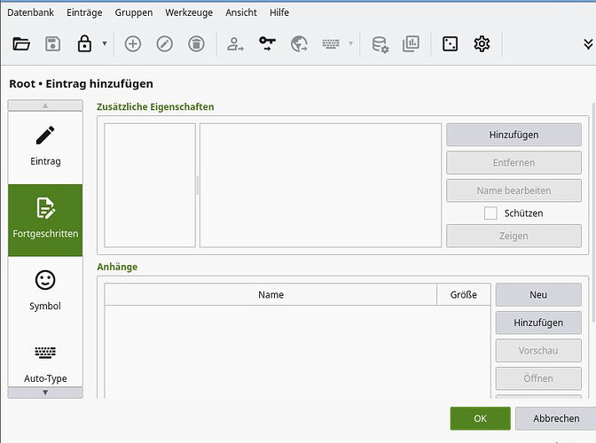Expand the lock database dropdown arrow
The height and width of the screenshot is (443, 596).
tap(105, 43)
